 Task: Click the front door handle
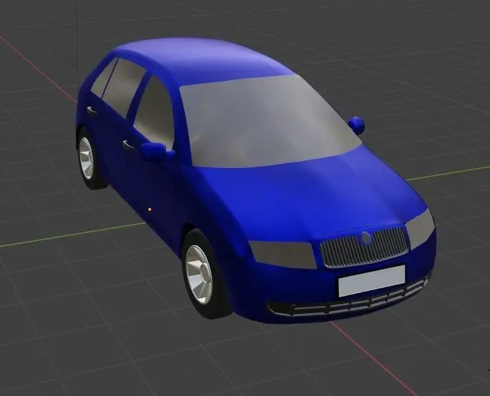[128, 144]
